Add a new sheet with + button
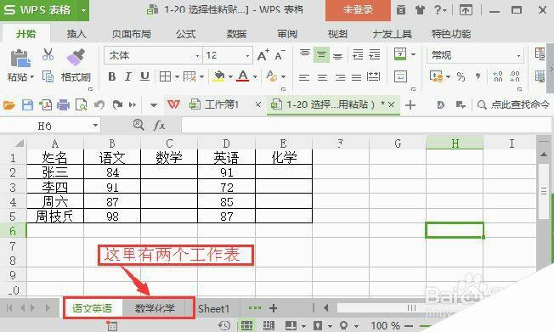 (273, 308)
